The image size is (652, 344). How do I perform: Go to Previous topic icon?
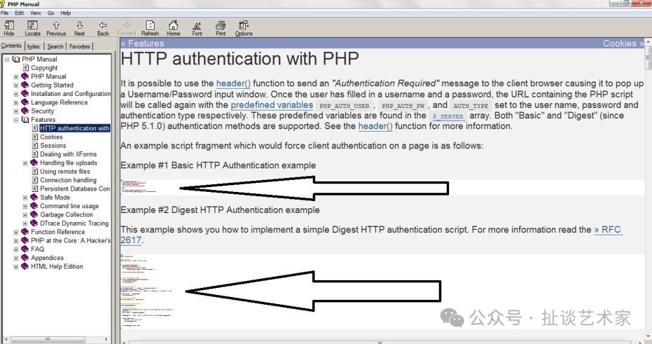(56, 25)
